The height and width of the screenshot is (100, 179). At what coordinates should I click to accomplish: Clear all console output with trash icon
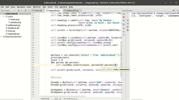point(128,30)
